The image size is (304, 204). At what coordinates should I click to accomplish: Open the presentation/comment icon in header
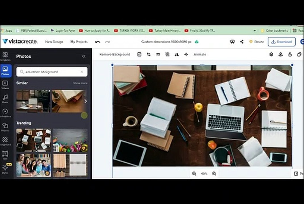tap(232, 42)
